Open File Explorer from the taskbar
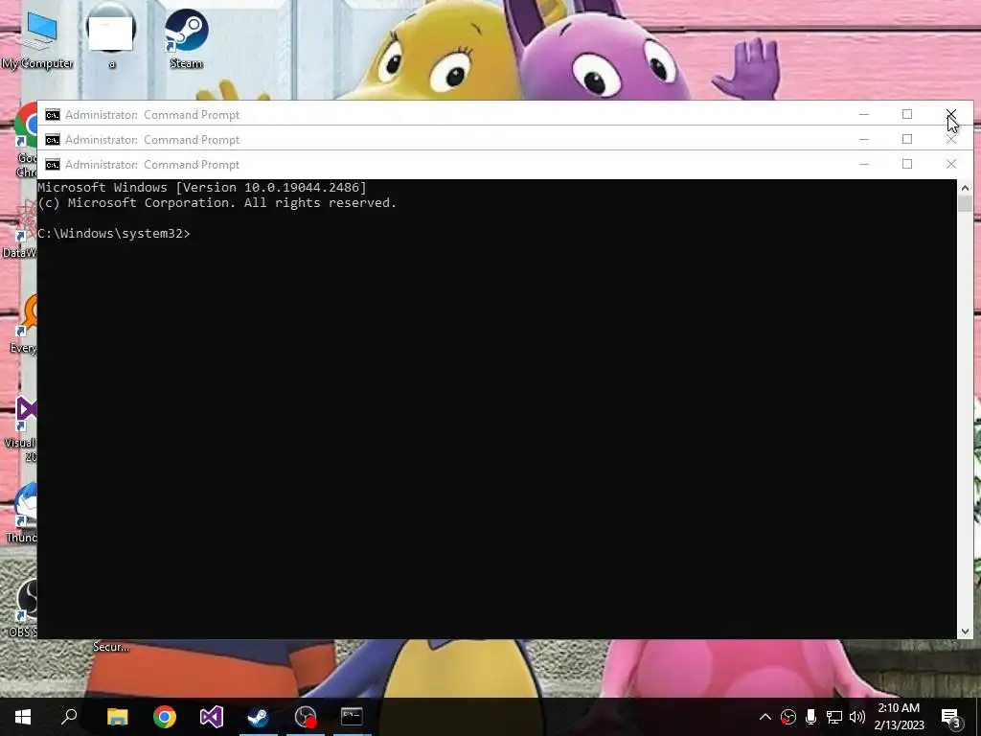The image size is (981, 736). click(117, 717)
